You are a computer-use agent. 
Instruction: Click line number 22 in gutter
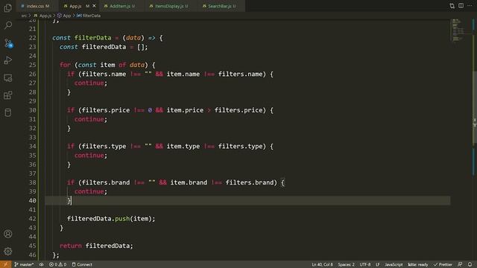(32, 38)
